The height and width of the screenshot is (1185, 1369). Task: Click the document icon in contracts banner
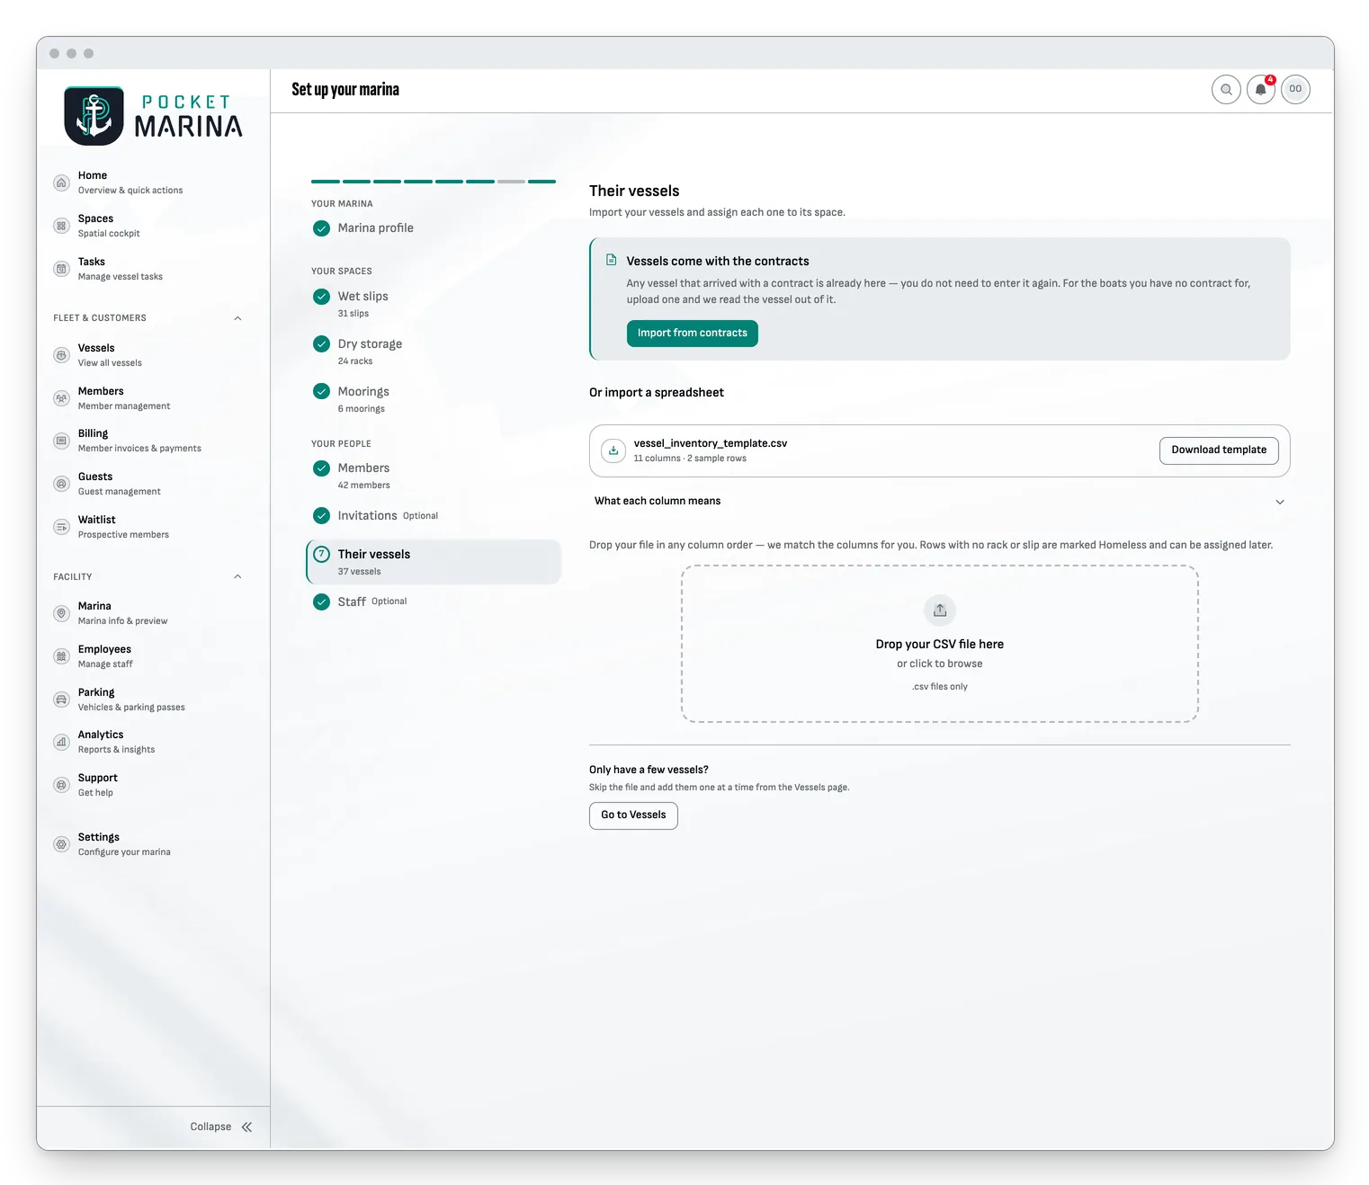coord(612,260)
